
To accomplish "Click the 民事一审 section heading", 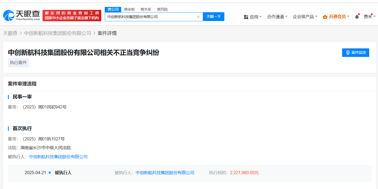I will pos(22,97).
